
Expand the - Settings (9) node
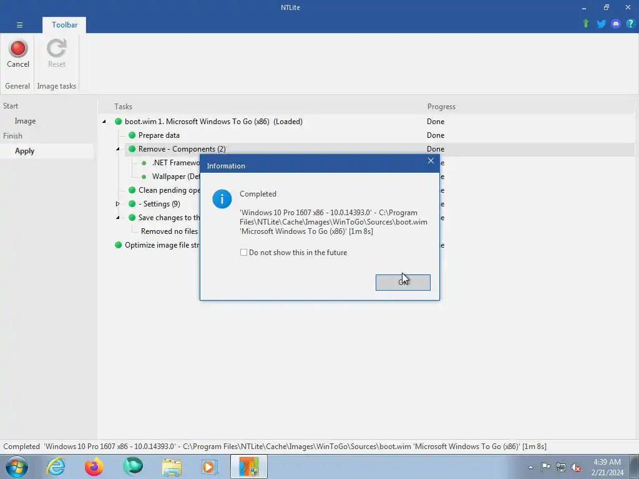tap(118, 204)
